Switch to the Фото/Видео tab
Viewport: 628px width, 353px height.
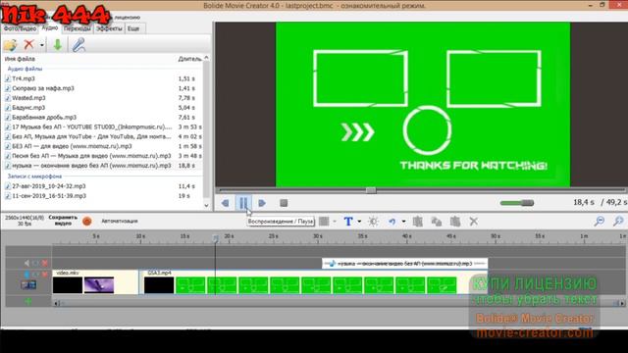(20, 28)
